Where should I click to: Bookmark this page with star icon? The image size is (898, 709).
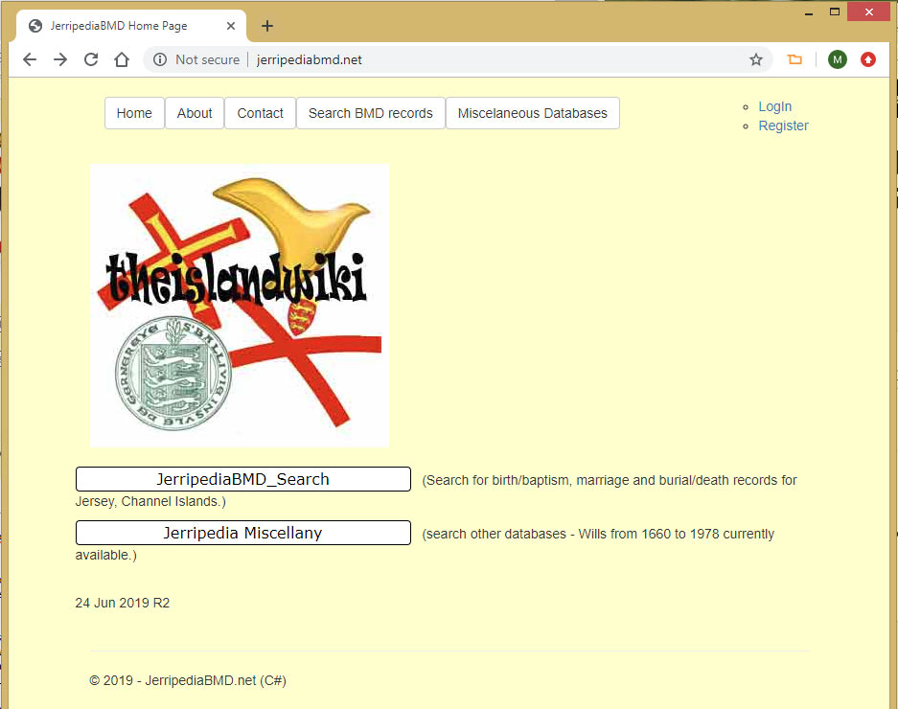click(756, 59)
